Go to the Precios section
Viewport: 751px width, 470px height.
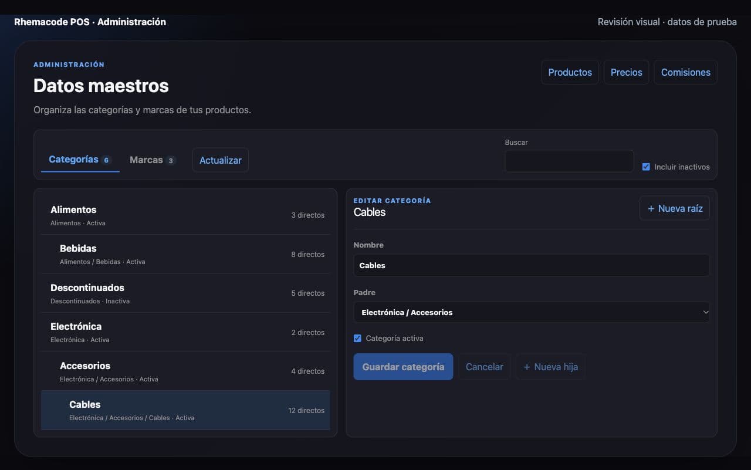627,72
